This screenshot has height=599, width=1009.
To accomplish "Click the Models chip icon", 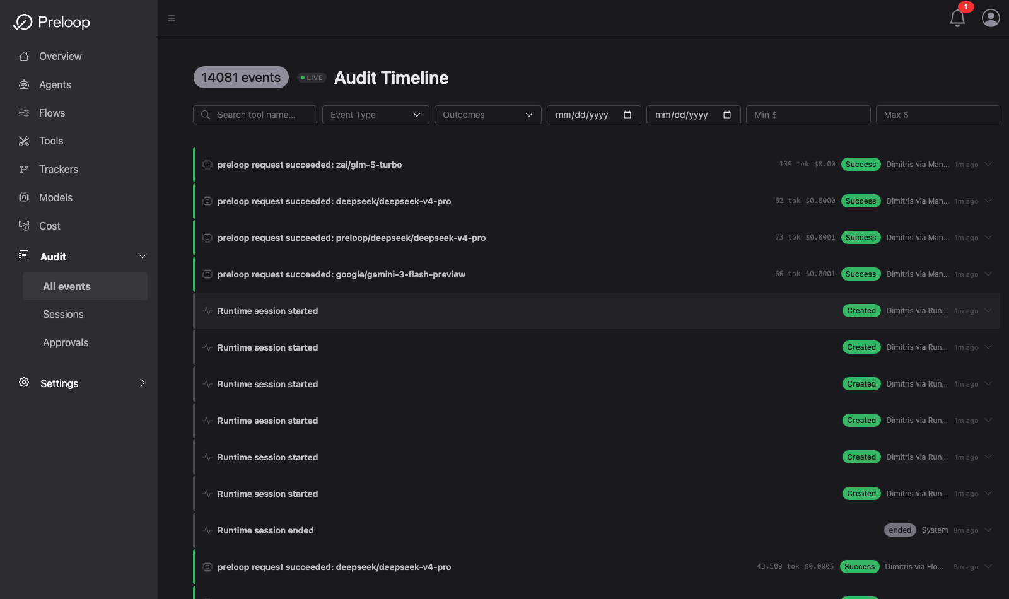I will (x=24, y=197).
